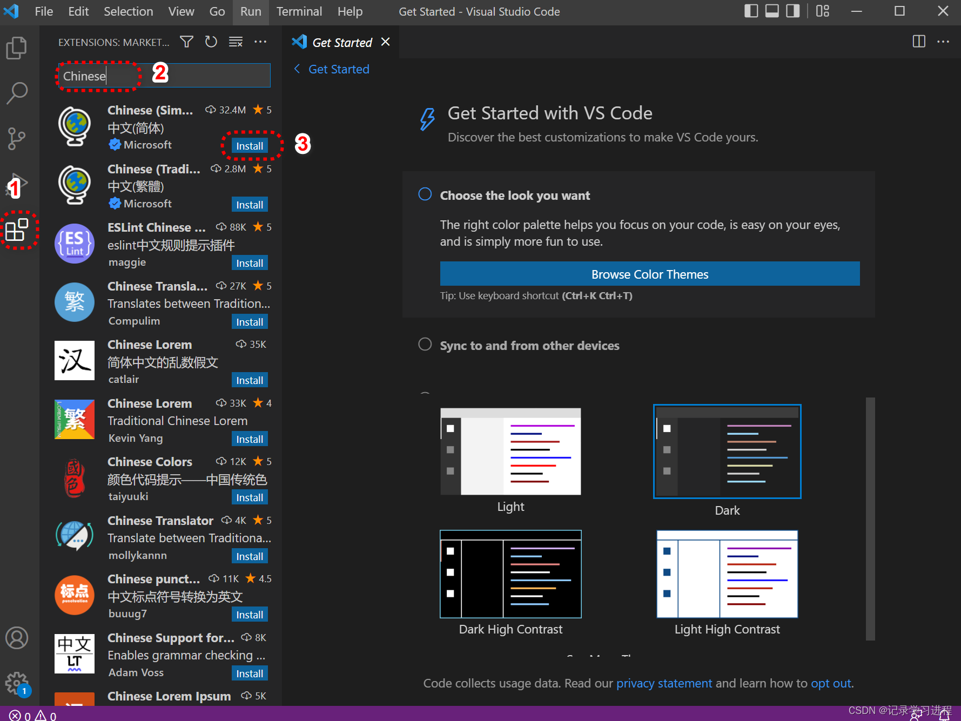Select Chinese Translator globe icon
The width and height of the screenshot is (961, 721).
coord(75,536)
